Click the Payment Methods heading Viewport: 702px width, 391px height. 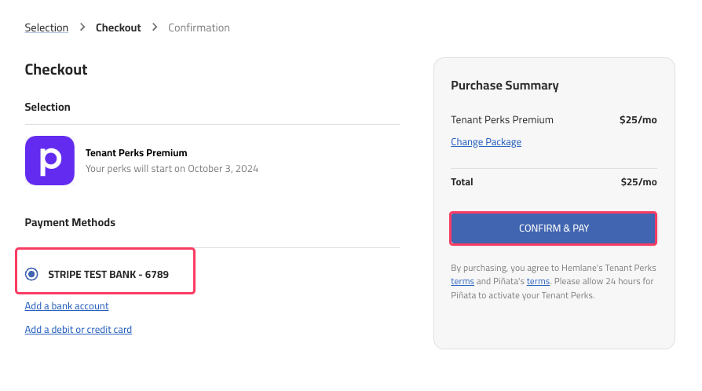coord(70,223)
